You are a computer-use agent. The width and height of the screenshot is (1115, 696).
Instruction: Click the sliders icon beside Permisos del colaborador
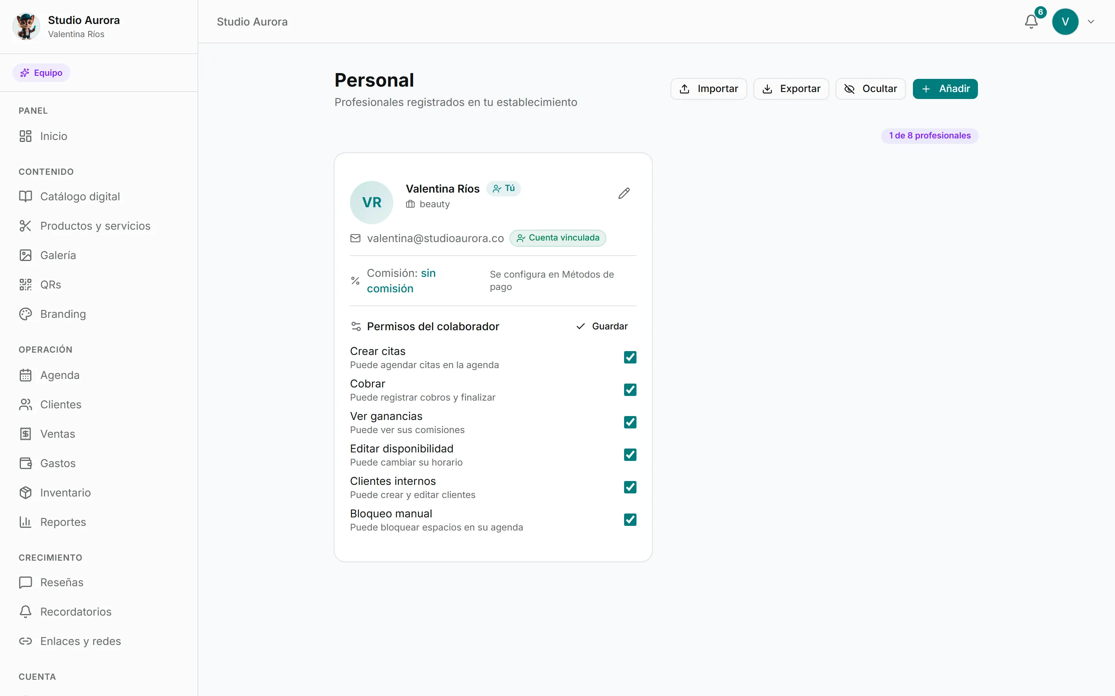pos(356,326)
